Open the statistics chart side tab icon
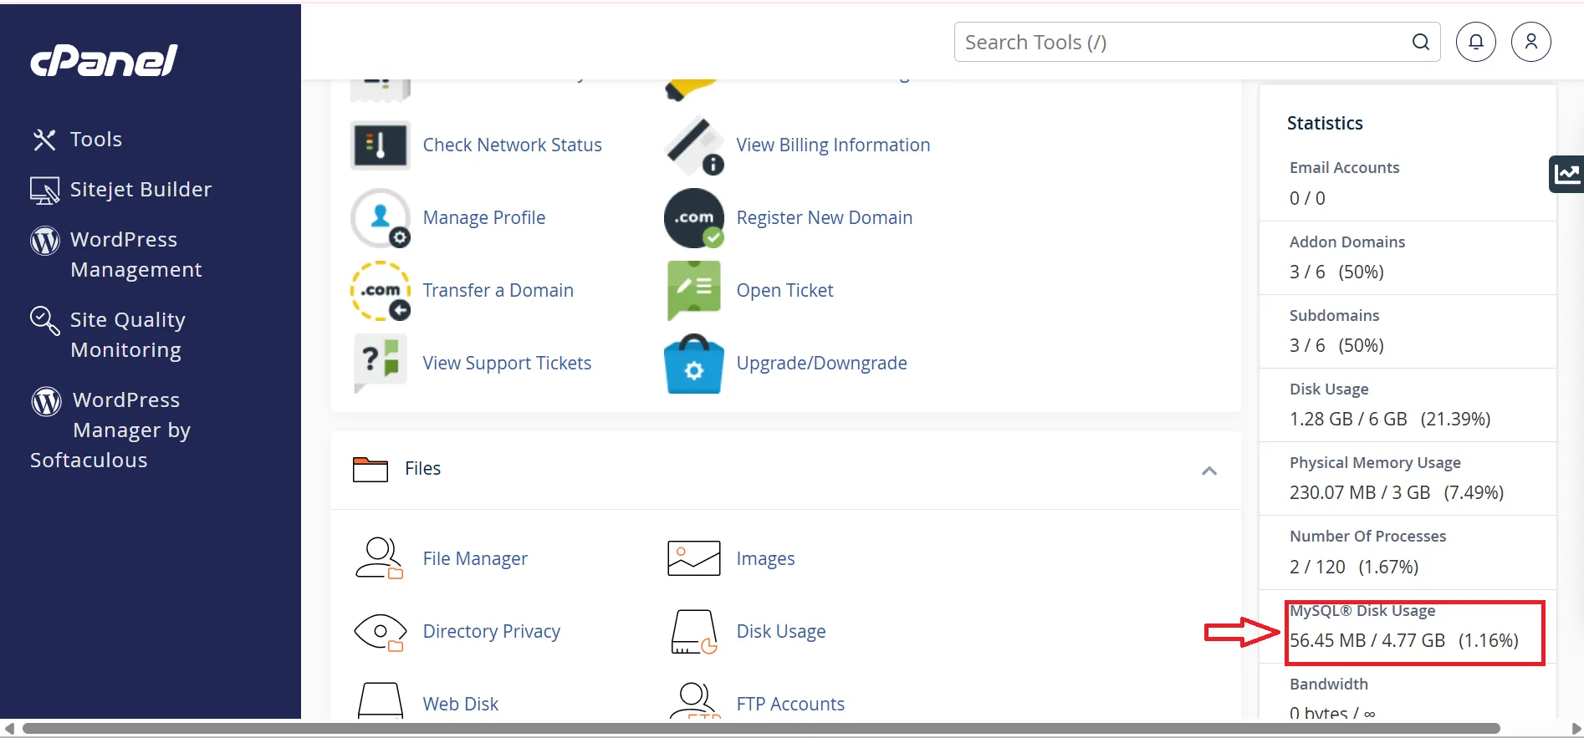1584x738 pixels. 1566,174
